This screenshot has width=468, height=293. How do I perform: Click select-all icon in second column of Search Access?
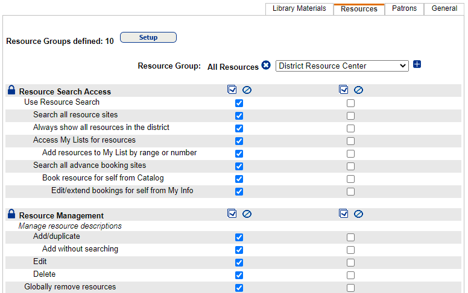pos(344,90)
